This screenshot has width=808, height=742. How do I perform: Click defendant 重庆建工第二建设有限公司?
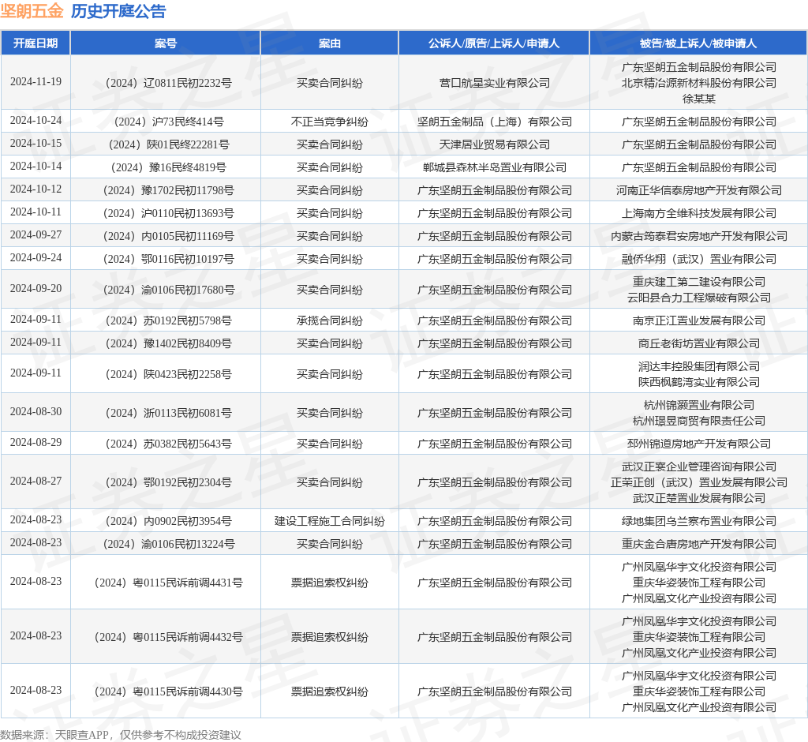pos(699,282)
